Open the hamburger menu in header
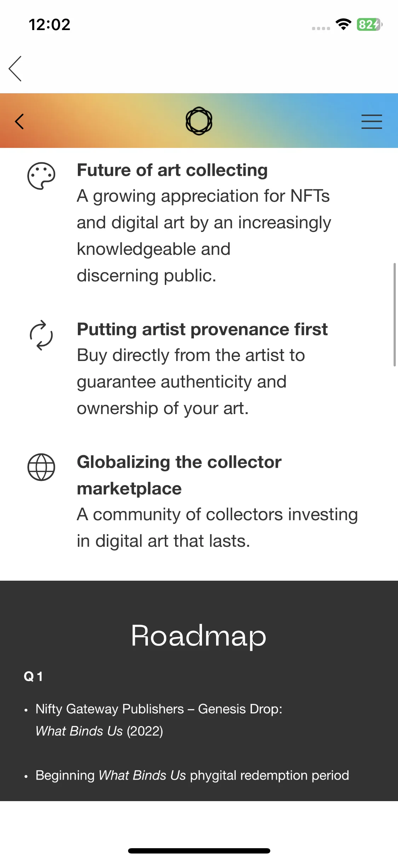398x862 pixels. 371,121
